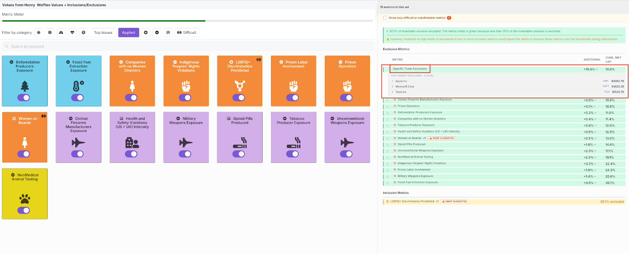This screenshot has height=254, width=629.
Task: Filter by inclusions with plus-circle icon
Action: (145, 33)
